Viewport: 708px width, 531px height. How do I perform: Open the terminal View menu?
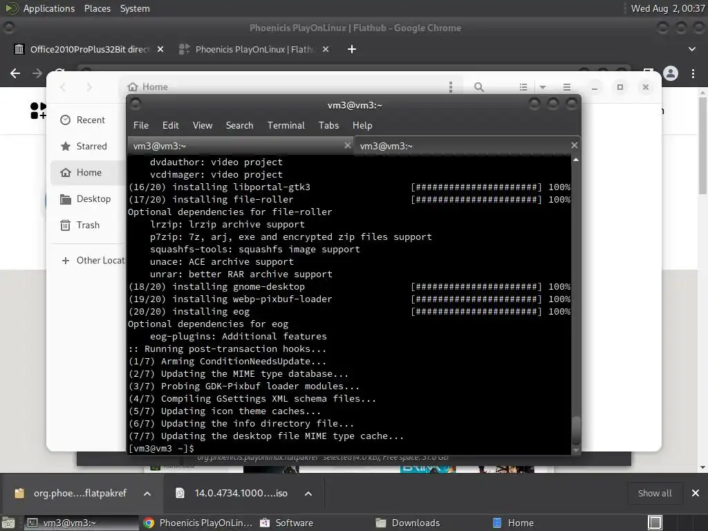click(x=203, y=126)
